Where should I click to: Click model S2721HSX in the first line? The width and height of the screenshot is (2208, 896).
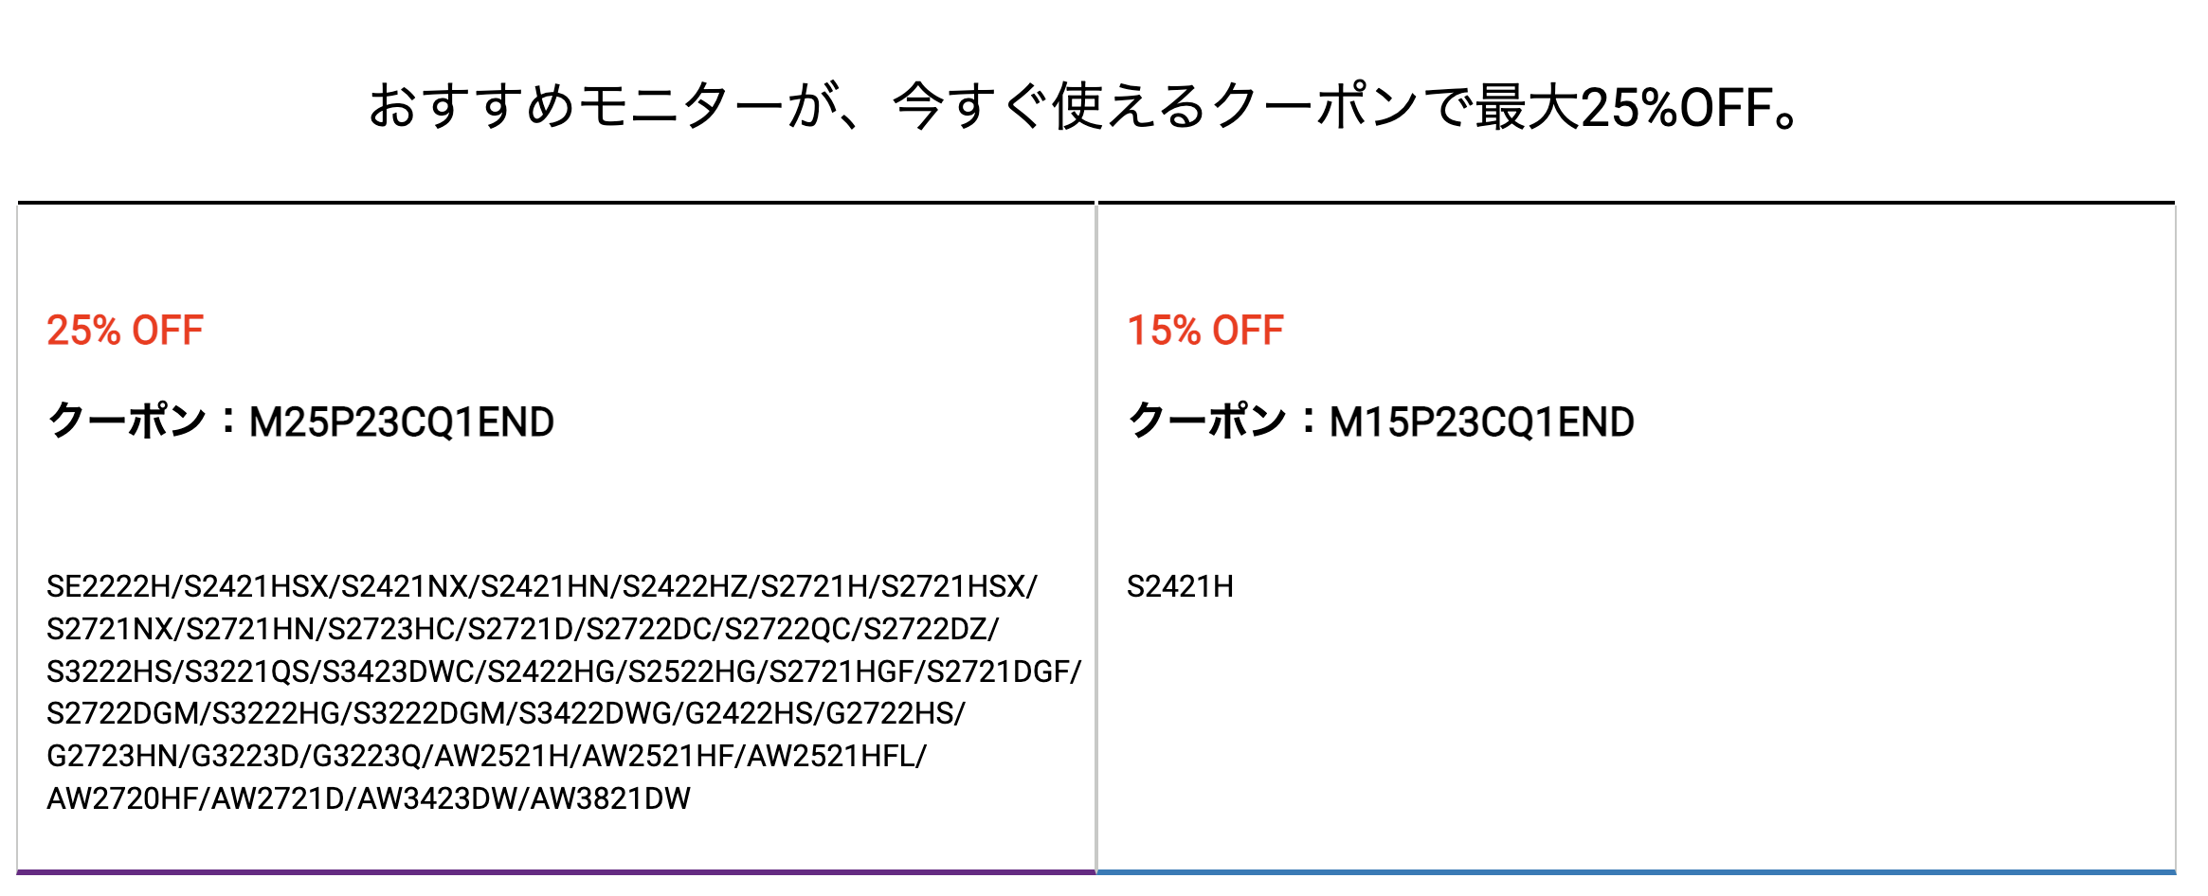pyautogui.click(x=953, y=586)
